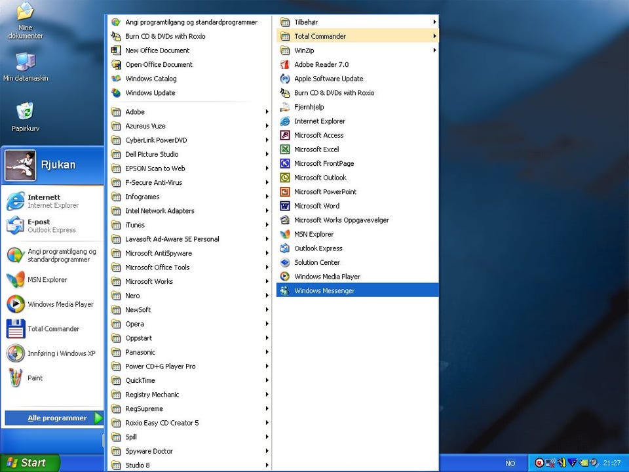Viewport: 629px width, 472px height.
Task: Click the Microsoft Excel icon
Action: click(x=285, y=149)
